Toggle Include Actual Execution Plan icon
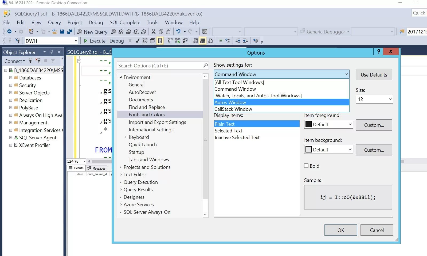 click(x=170, y=41)
